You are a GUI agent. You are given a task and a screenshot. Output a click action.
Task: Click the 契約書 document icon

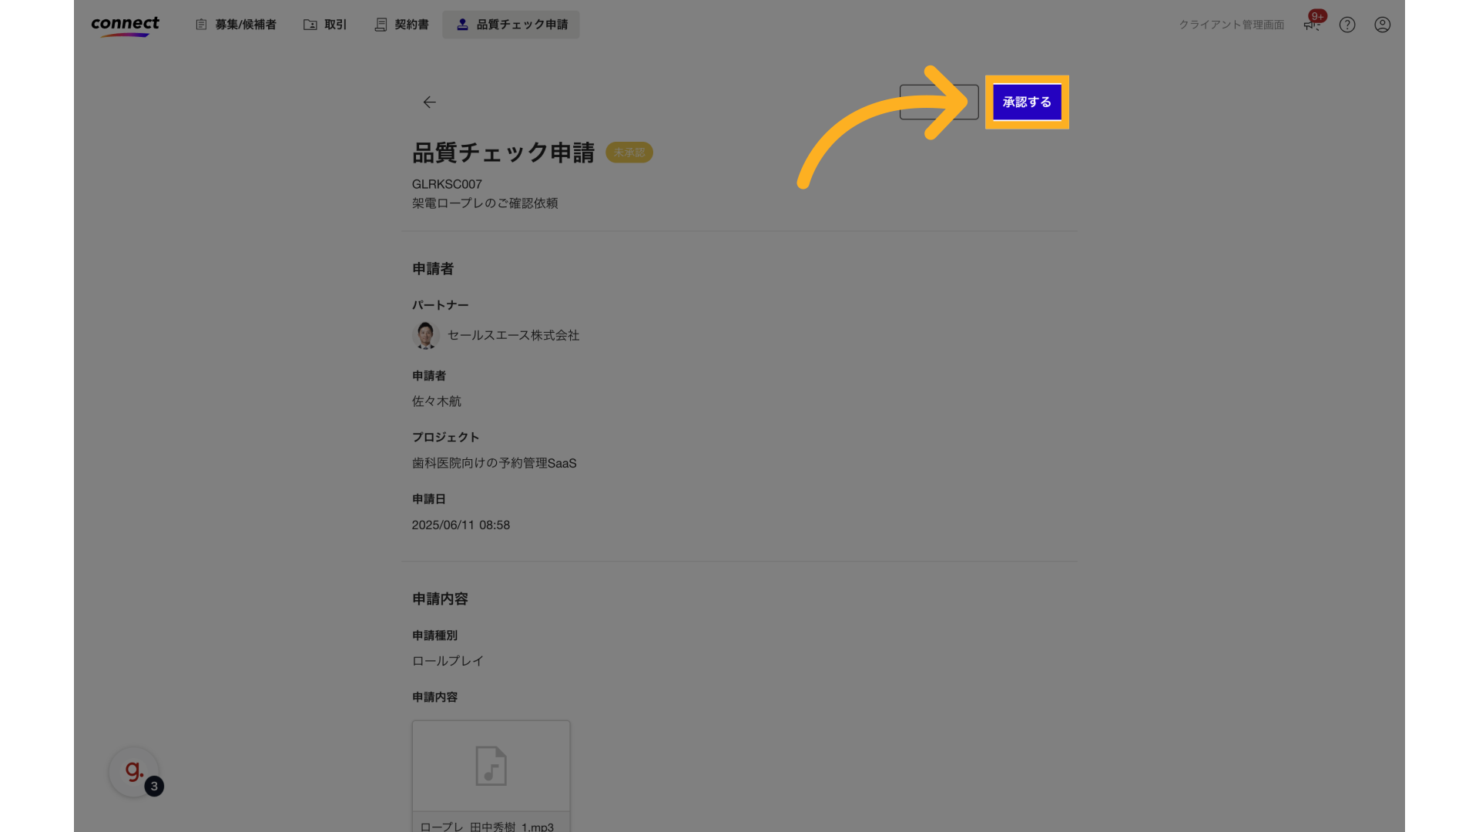coord(381,24)
